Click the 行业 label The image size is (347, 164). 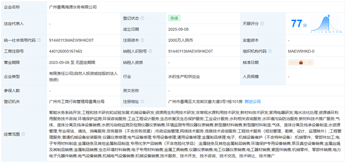pyautogui.click(x=127, y=77)
